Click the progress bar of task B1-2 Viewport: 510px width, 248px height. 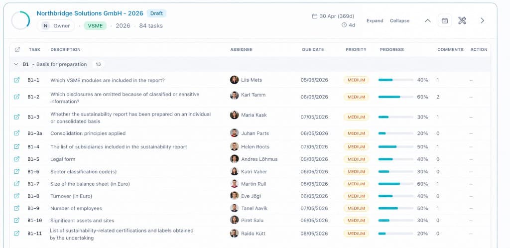(396, 97)
